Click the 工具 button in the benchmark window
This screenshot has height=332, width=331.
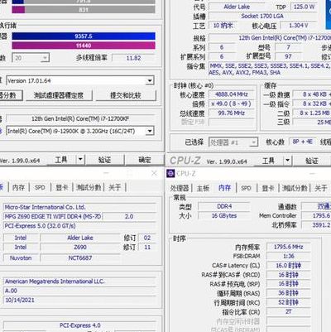[x=61, y=159]
